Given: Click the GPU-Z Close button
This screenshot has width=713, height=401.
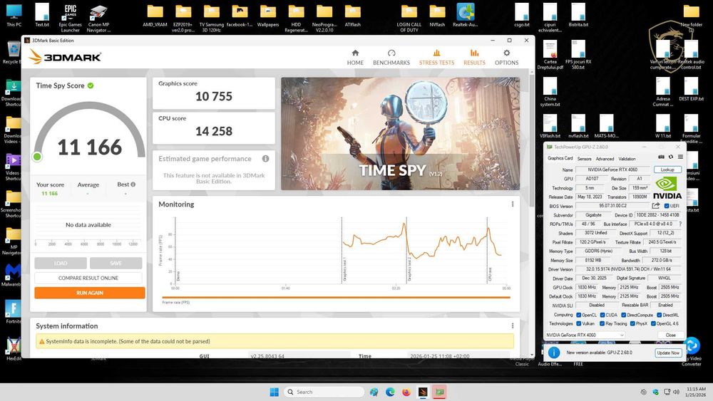Looking at the screenshot, I should pyautogui.click(x=671, y=335).
